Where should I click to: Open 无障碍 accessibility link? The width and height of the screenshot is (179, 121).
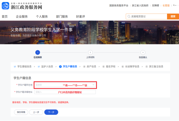(155, 5)
